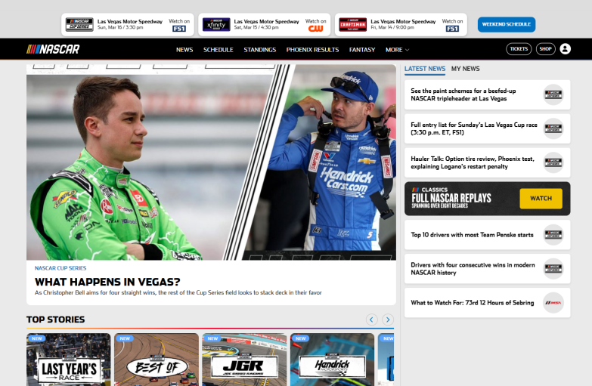Click the CW network logo

point(315,29)
